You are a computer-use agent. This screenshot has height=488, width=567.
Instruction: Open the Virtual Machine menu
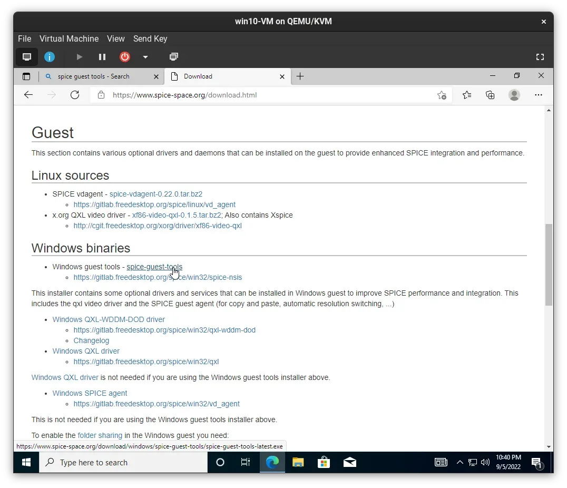69,38
